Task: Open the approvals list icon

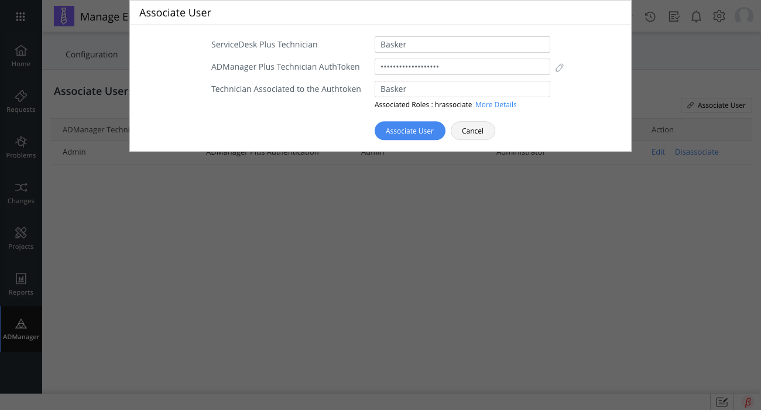Action: [674, 16]
